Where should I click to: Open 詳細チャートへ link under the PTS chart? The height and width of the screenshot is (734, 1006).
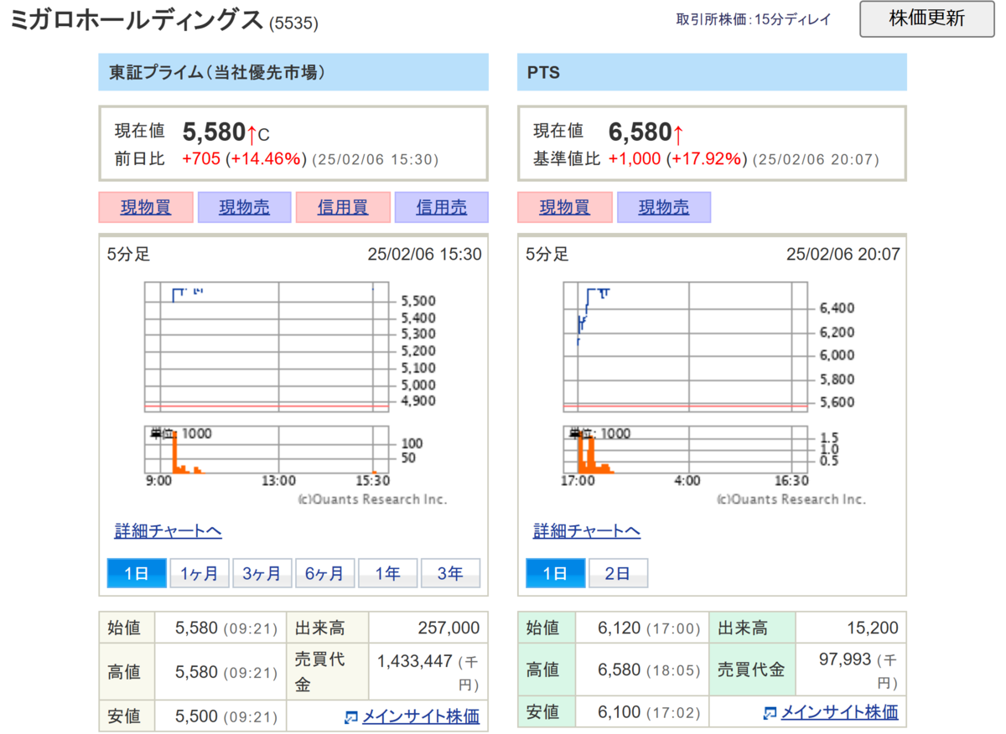click(587, 531)
